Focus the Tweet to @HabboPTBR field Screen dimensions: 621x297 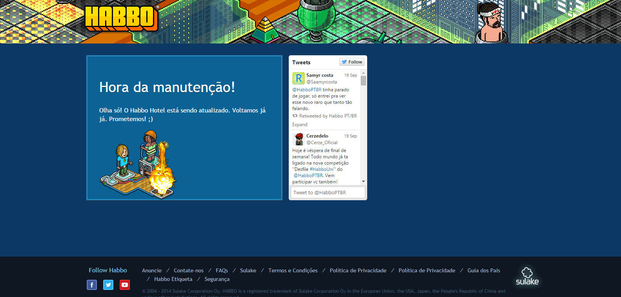click(328, 192)
